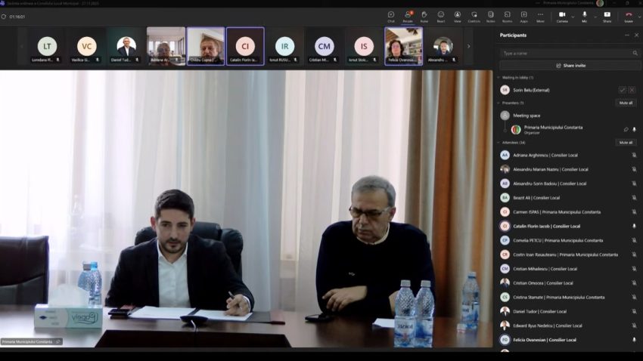Click the search magnifier icon in Participants

[635, 53]
